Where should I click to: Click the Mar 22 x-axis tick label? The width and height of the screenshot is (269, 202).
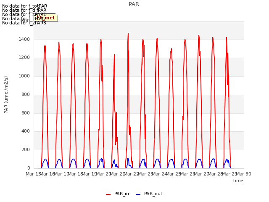132,174
